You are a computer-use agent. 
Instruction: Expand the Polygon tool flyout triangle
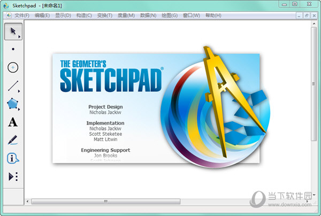pyautogui.click(x=19, y=110)
